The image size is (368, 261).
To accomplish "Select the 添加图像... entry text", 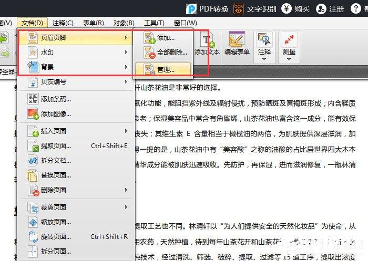I will [56, 114].
